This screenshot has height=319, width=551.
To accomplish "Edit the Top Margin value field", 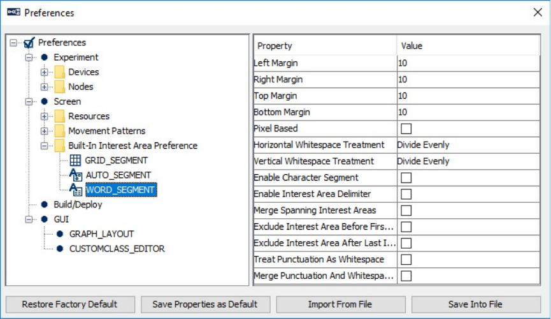I will tap(468, 96).
